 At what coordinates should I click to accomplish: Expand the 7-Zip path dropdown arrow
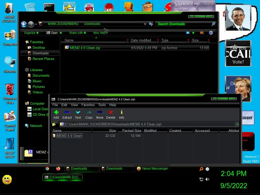click(238, 124)
